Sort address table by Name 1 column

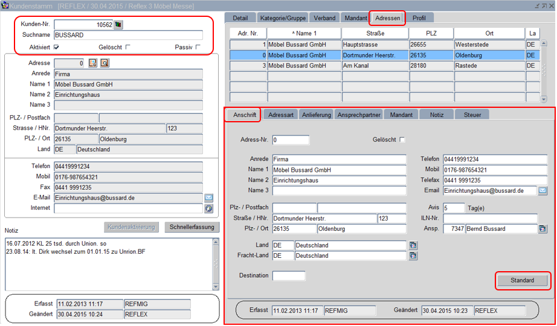(304, 33)
